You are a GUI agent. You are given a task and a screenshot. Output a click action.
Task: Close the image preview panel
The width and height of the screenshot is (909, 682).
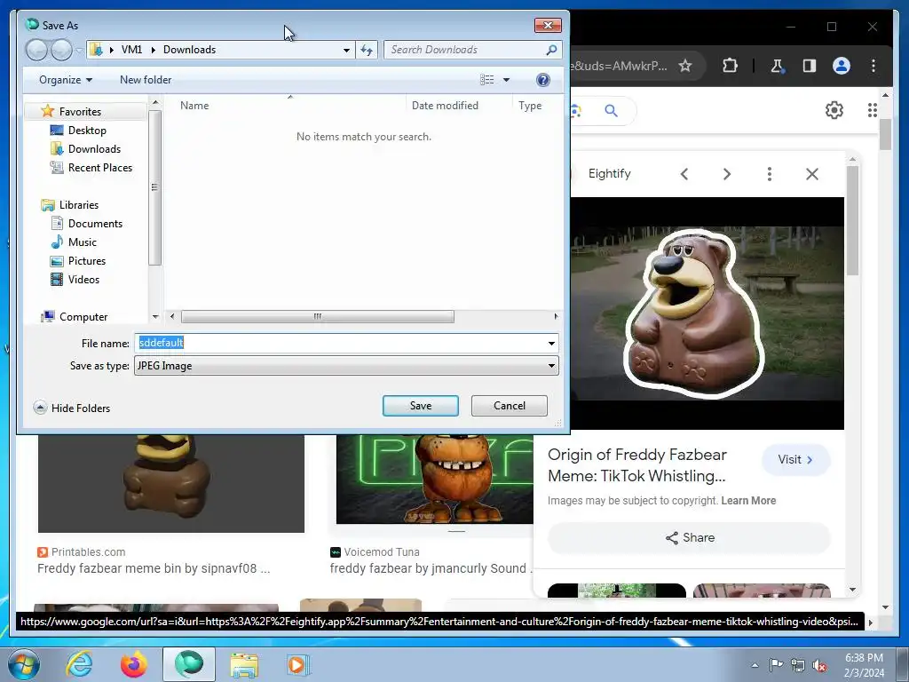tap(812, 174)
